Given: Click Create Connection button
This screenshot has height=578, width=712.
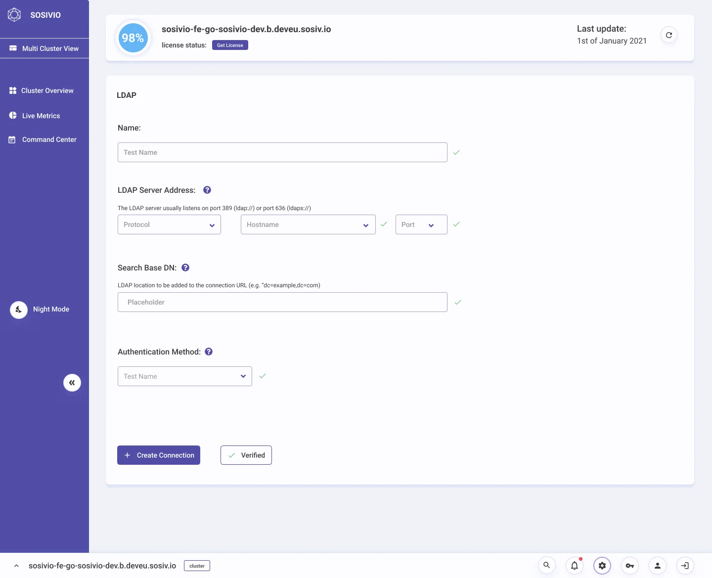Looking at the screenshot, I should [x=159, y=455].
